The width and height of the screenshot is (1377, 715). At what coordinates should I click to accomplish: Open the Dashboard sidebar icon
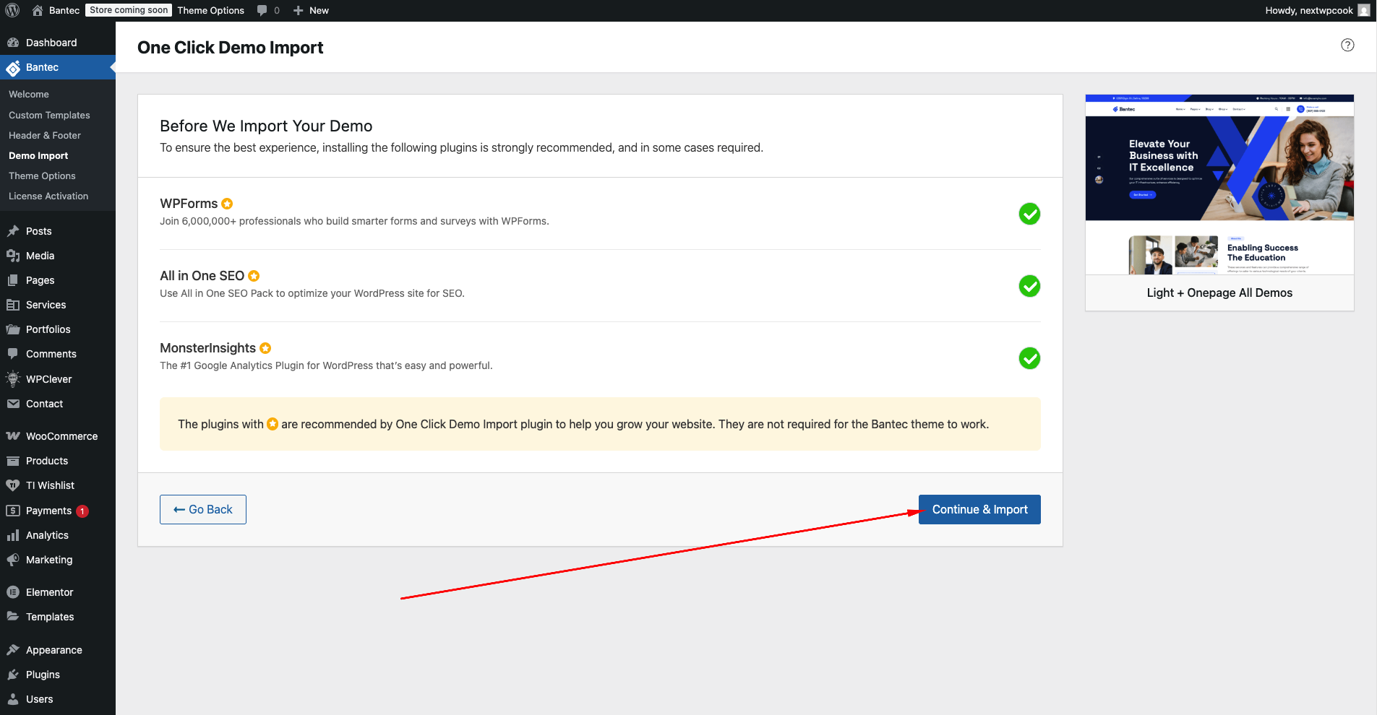pos(13,43)
